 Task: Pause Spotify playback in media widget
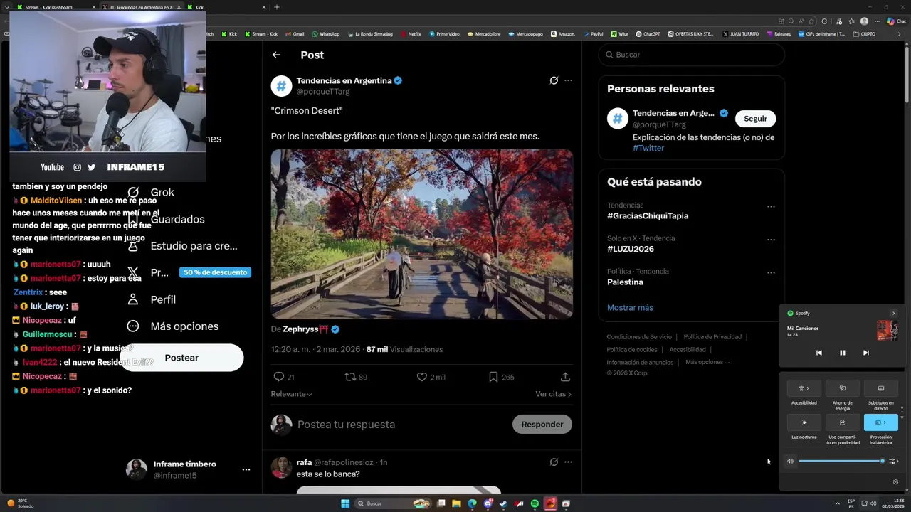click(843, 353)
